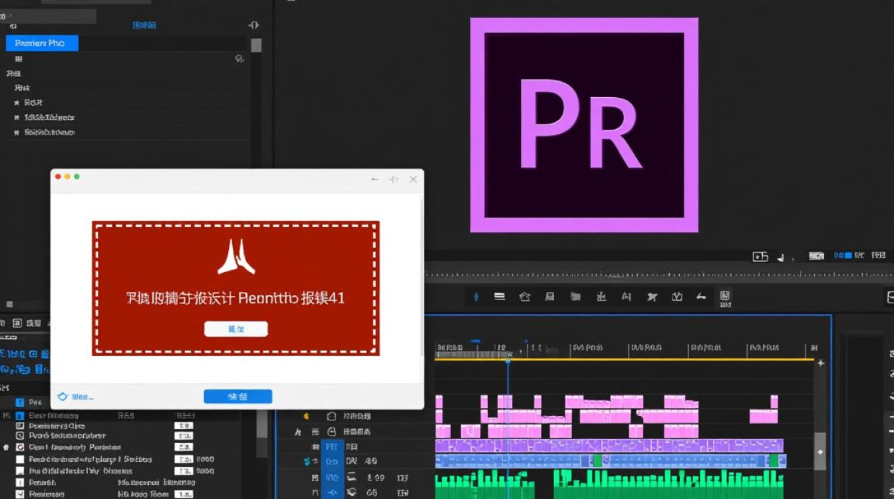
Task: Click the red close dot of the dialog
Action: click(x=58, y=176)
